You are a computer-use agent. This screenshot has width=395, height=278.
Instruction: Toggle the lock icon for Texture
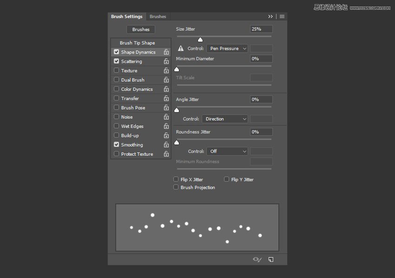(166, 71)
